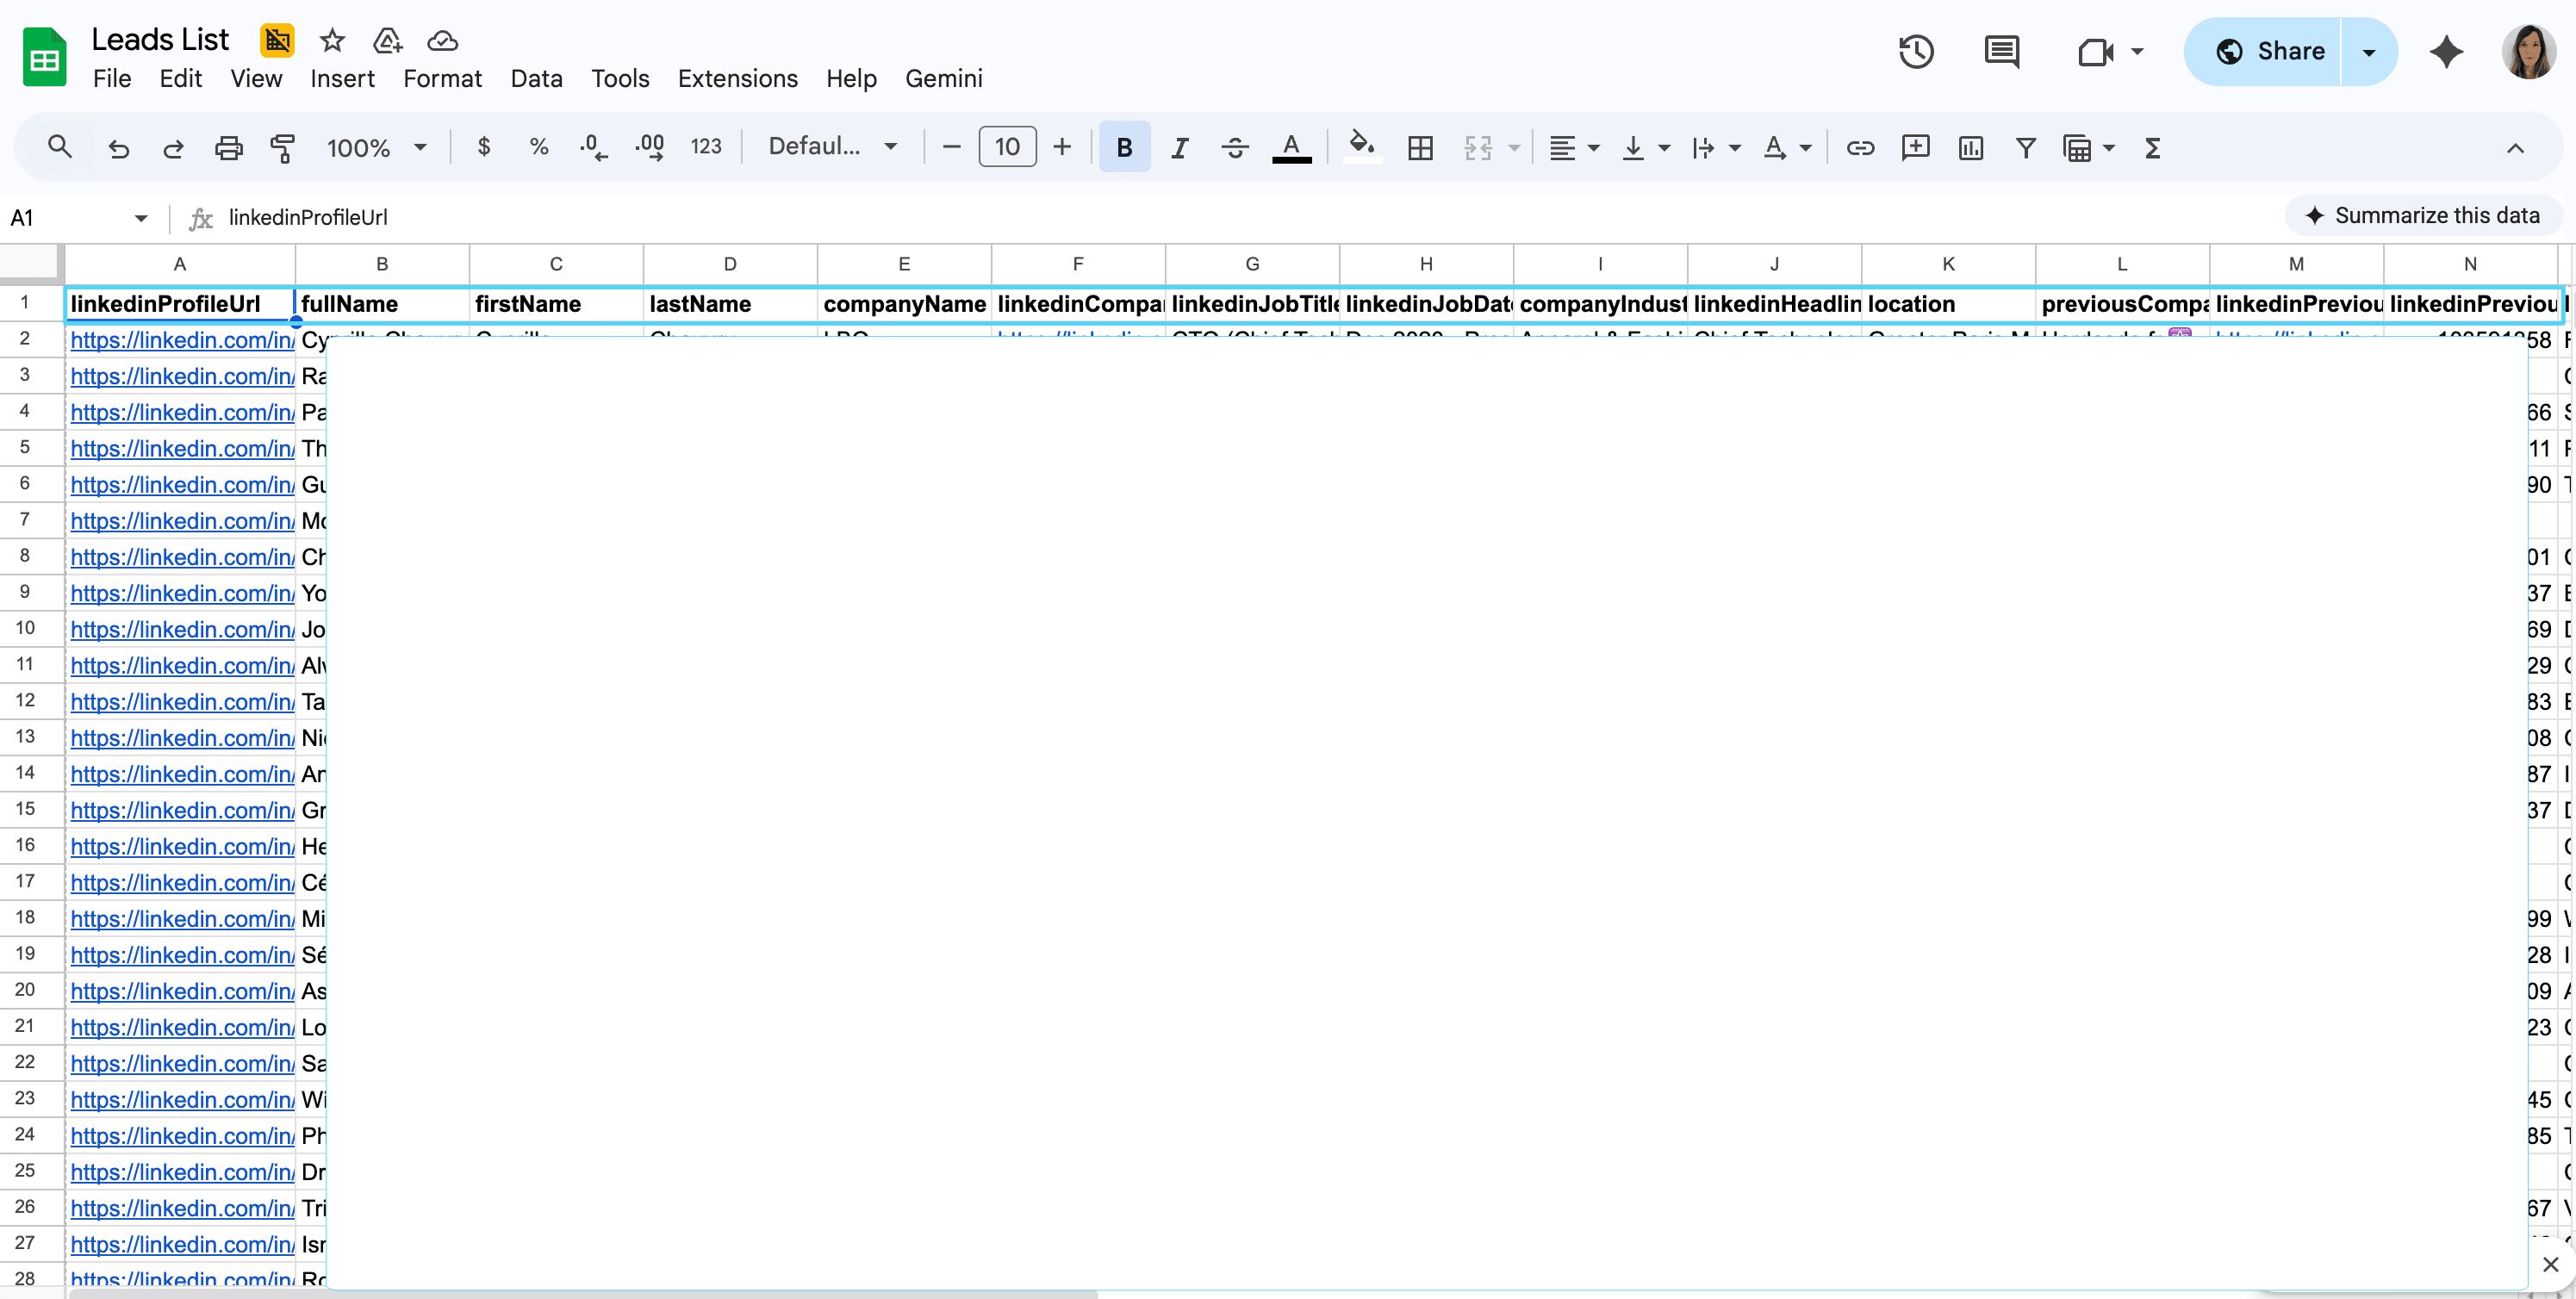
Task: Open horizontal align dropdown
Action: click(1574, 148)
